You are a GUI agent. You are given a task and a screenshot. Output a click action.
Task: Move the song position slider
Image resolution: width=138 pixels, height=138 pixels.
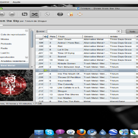[x=1, y=25]
